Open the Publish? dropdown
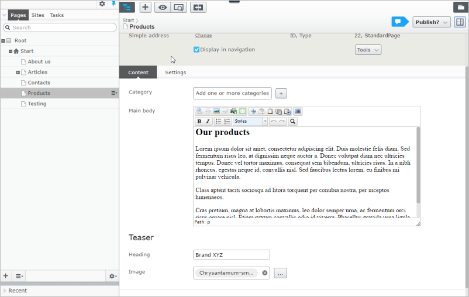 coord(432,22)
